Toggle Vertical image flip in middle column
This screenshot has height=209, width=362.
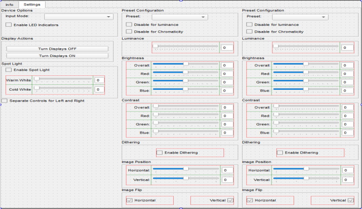pos(221,200)
